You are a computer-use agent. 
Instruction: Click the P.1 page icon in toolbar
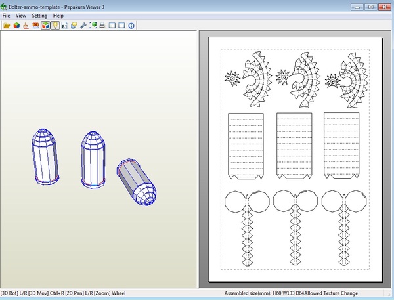click(64, 26)
